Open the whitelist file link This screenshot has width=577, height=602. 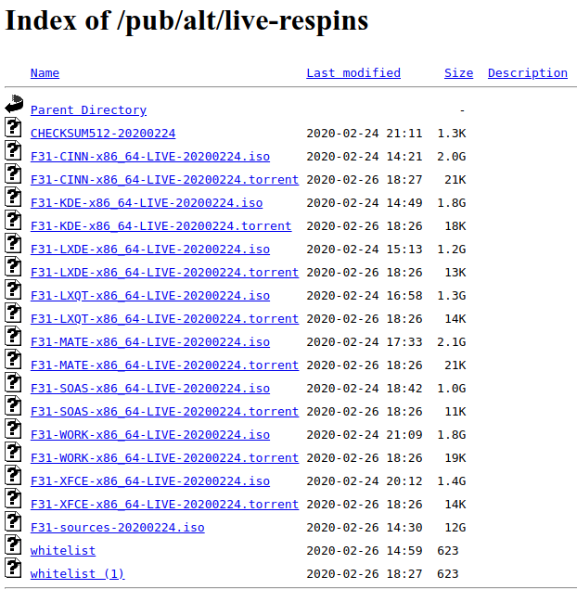tap(63, 551)
